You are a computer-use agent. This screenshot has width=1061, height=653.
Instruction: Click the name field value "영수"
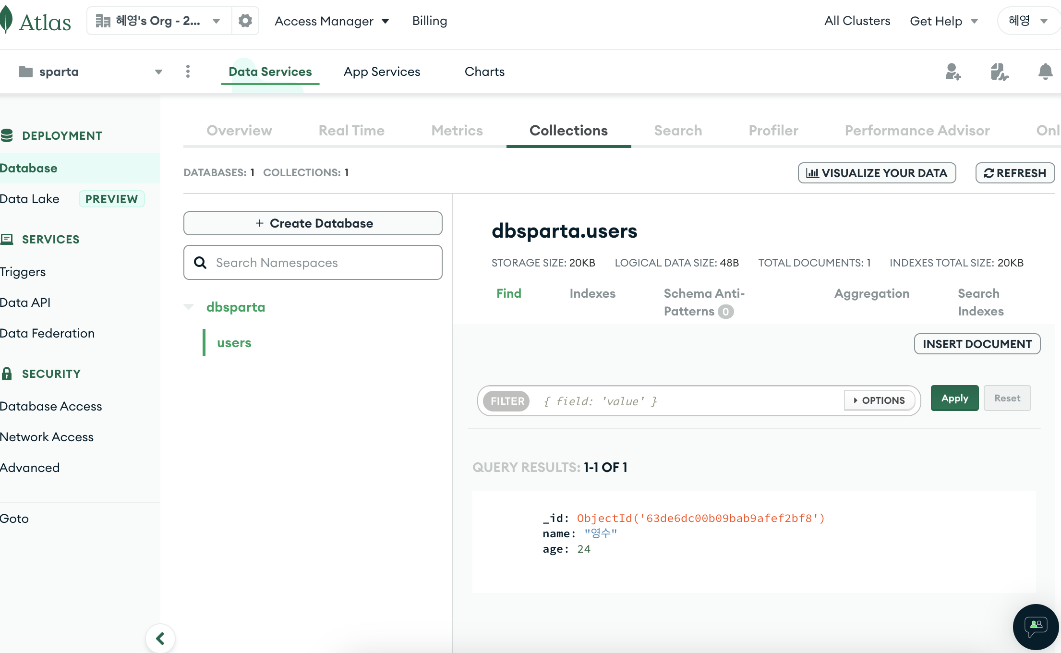(x=600, y=533)
